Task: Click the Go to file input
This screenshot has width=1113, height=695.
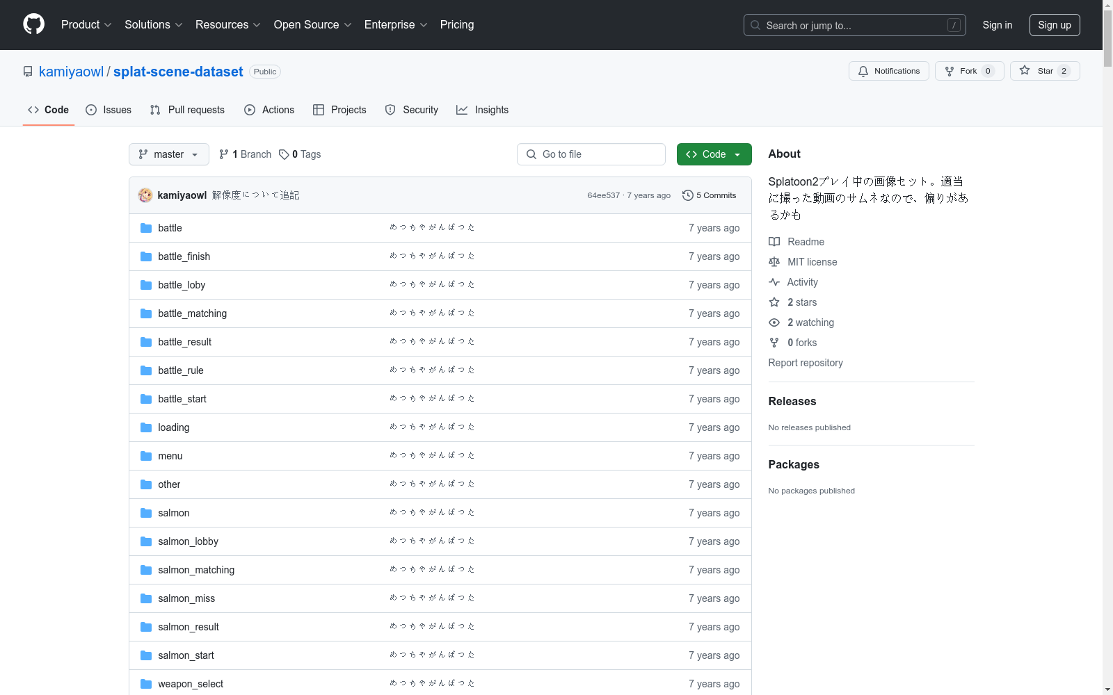Action: [591, 154]
